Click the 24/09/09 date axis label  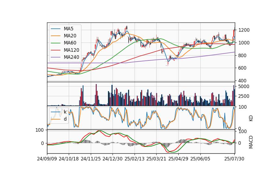pos(47,159)
